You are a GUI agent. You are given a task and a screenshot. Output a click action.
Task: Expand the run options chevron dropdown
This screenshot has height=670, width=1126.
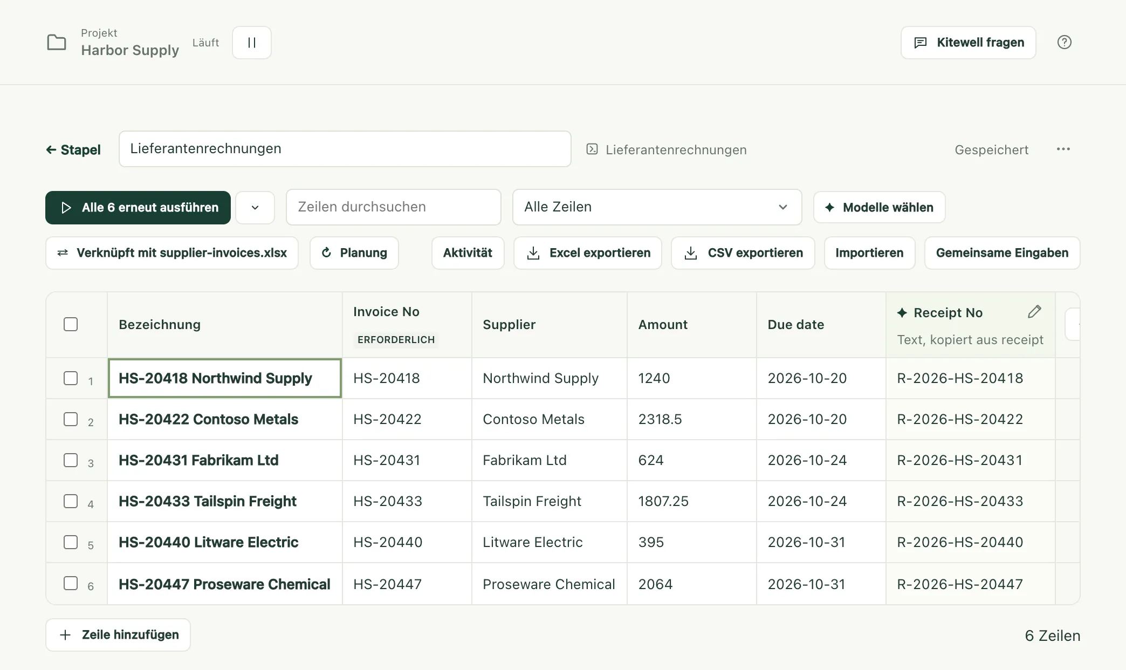pyautogui.click(x=255, y=207)
